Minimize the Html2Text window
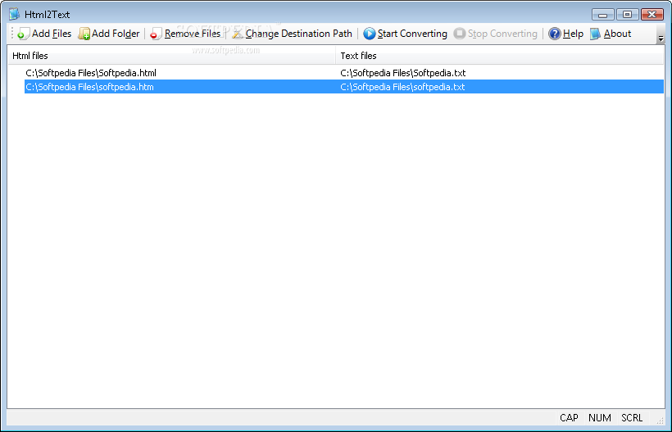This screenshot has width=672, height=432. [x=603, y=15]
